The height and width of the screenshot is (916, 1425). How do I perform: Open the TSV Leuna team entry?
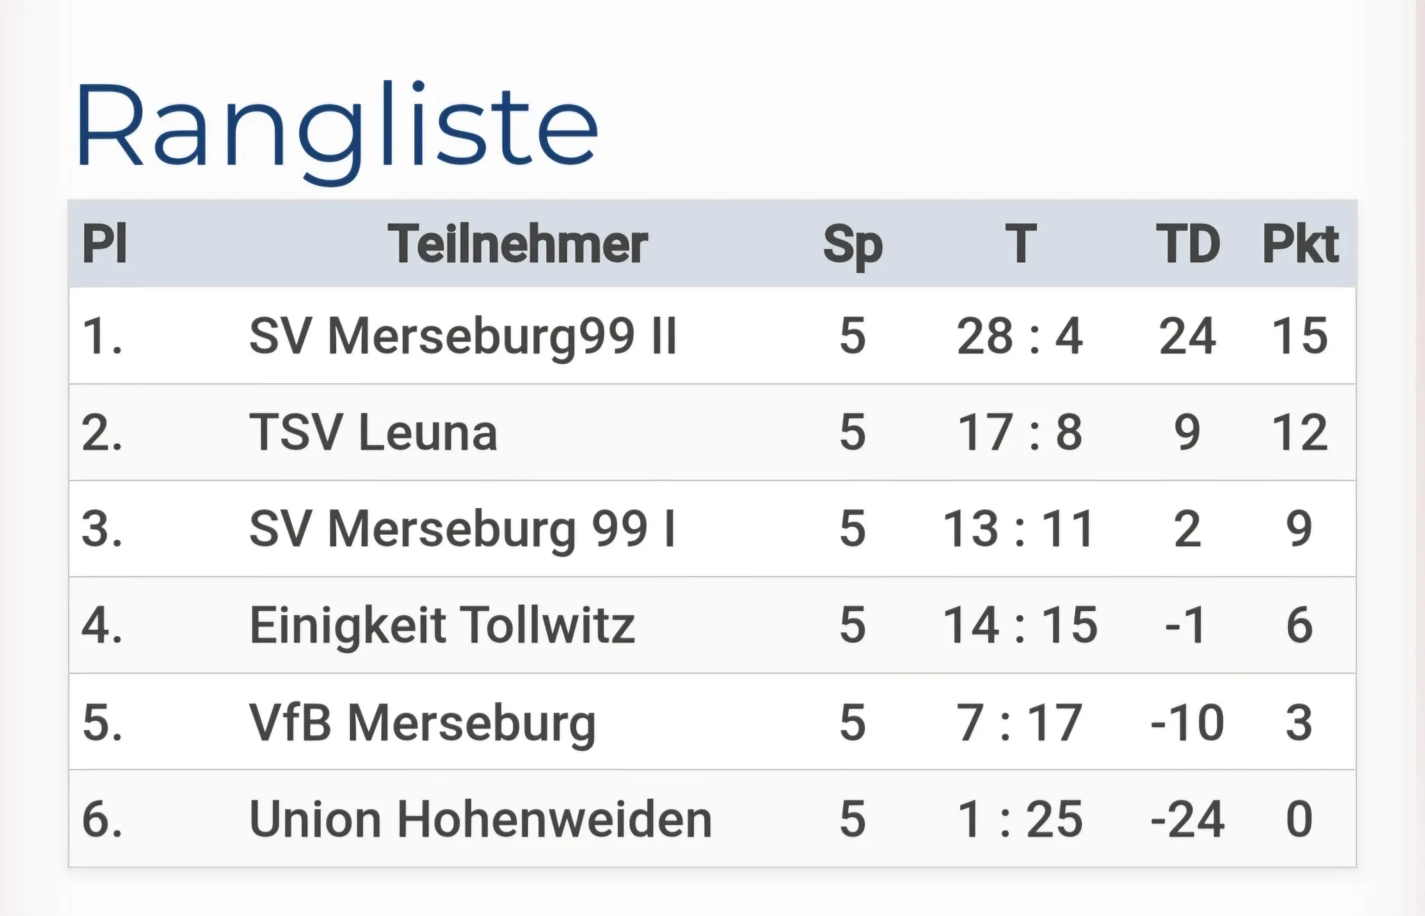pos(374,432)
